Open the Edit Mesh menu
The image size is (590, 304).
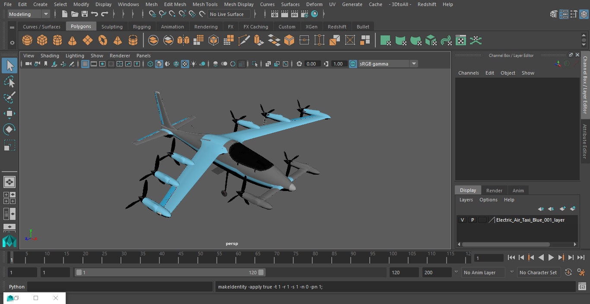[x=175, y=4]
